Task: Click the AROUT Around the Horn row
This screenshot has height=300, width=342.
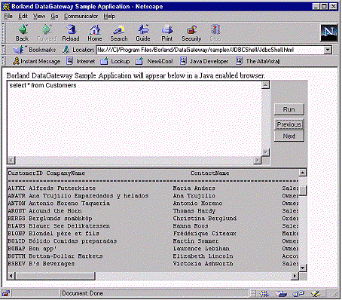Action: [153, 211]
